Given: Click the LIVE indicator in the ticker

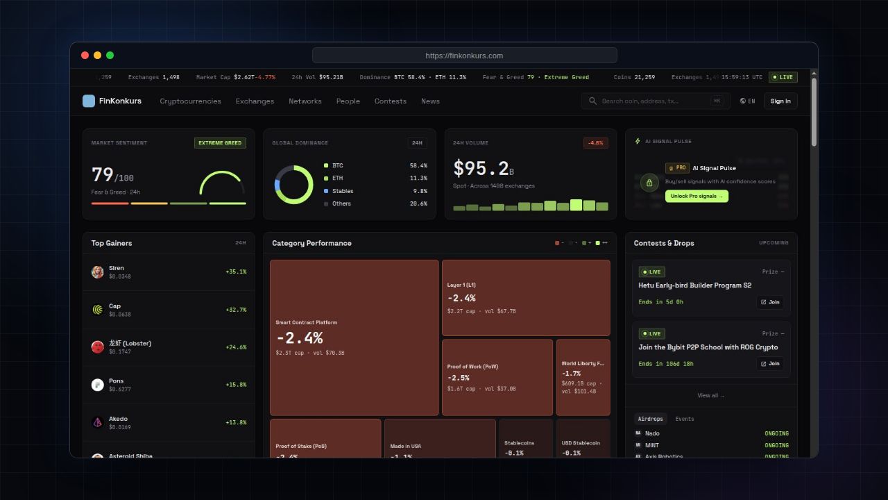Looking at the screenshot, I should (783, 77).
